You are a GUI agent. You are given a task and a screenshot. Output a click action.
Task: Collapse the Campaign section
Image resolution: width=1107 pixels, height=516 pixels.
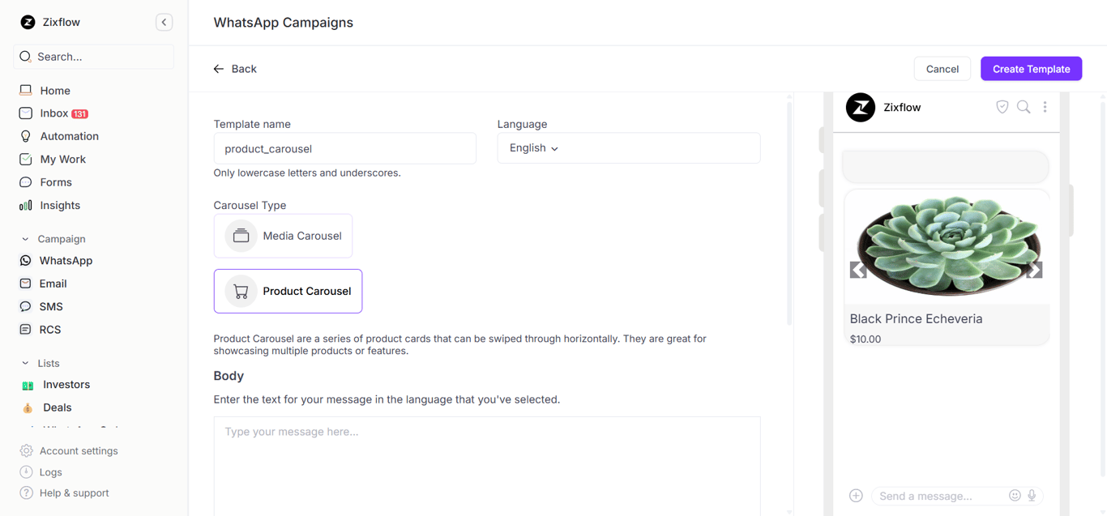(24, 239)
